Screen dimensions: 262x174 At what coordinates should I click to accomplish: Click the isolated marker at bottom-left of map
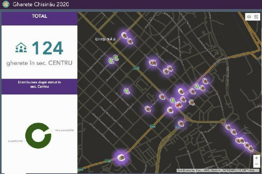[121, 157]
